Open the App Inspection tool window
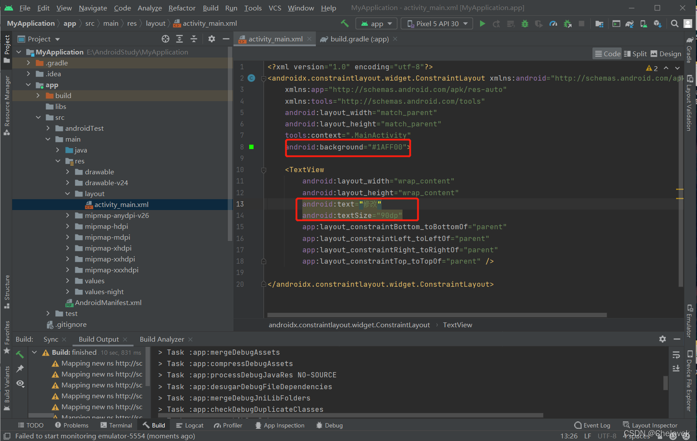697x441 pixels. pos(280,425)
